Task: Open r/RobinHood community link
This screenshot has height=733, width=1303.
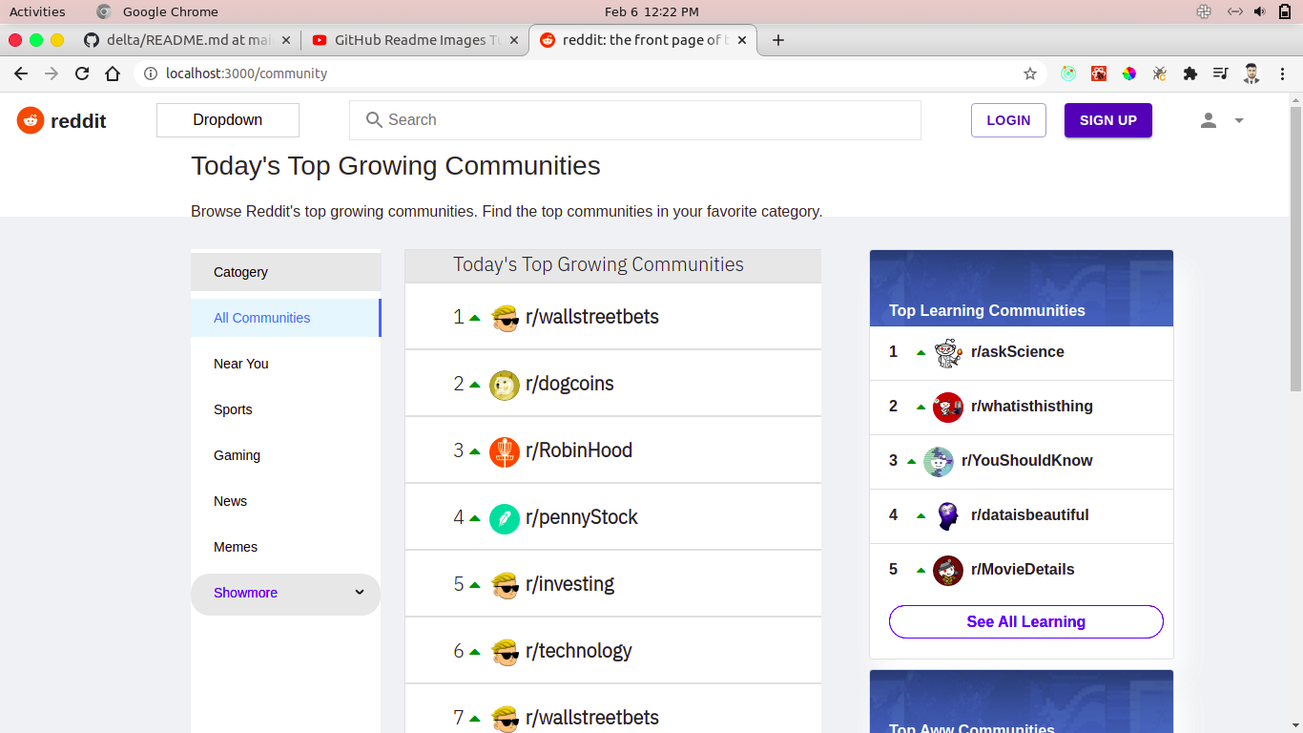Action: click(x=579, y=450)
